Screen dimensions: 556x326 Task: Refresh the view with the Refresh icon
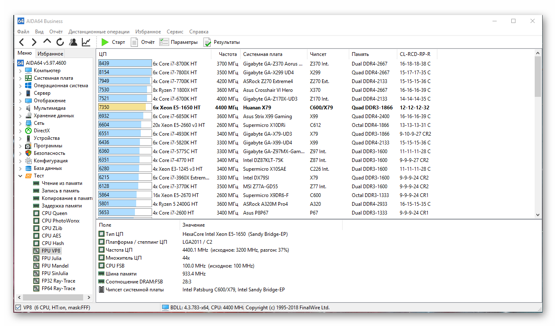coord(60,42)
